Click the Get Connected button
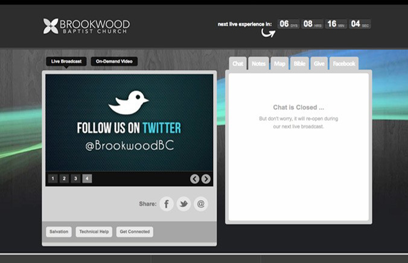Image resolution: width=408 pixels, height=263 pixels. 135,232
